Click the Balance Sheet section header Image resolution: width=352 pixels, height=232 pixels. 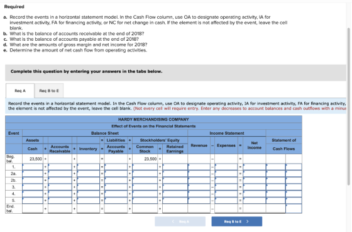click(x=105, y=133)
